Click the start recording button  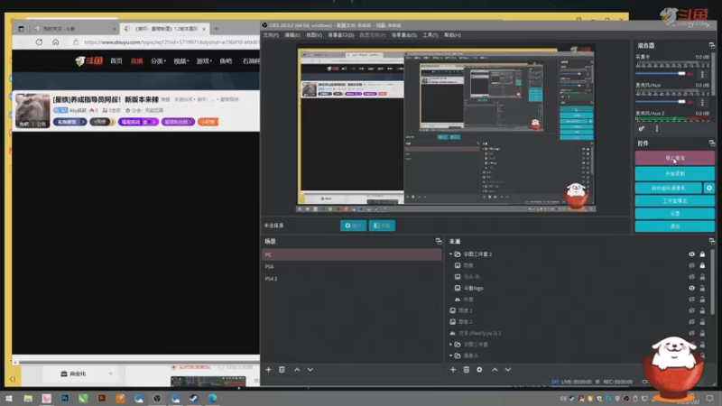[675, 173]
